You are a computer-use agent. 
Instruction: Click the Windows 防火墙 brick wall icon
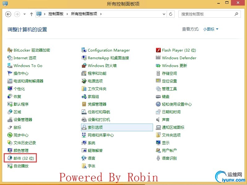point(84,65)
